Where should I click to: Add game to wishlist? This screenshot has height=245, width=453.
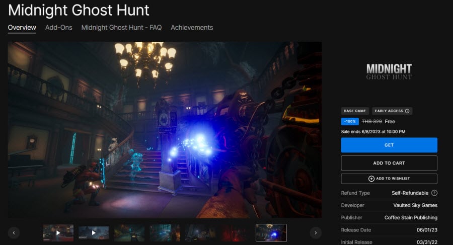point(389,179)
